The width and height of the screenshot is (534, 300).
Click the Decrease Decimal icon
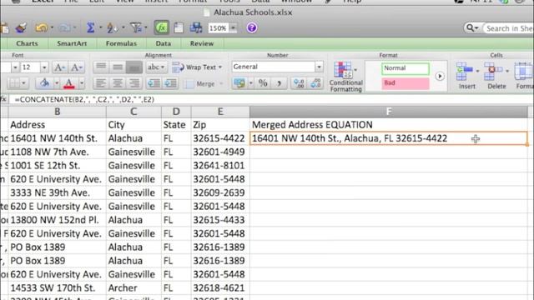pyautogui.click(x=315, y=83)
